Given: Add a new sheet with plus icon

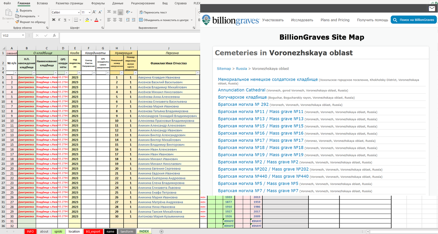Looking at the screenshot, I should [x=161, y=231].
